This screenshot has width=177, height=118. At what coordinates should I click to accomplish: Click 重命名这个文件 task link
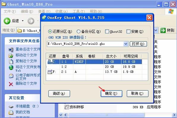click(x=28, y=49)
